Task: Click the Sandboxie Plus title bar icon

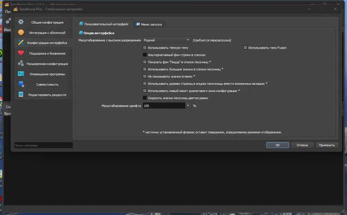Action: (x=16, y=9)
